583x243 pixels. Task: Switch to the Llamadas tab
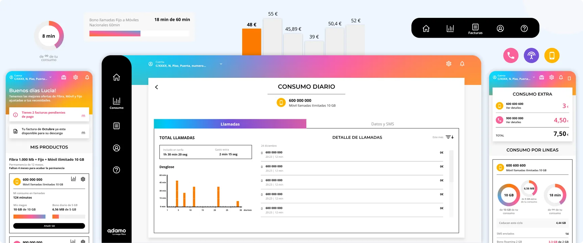click(x=230, y=124)
